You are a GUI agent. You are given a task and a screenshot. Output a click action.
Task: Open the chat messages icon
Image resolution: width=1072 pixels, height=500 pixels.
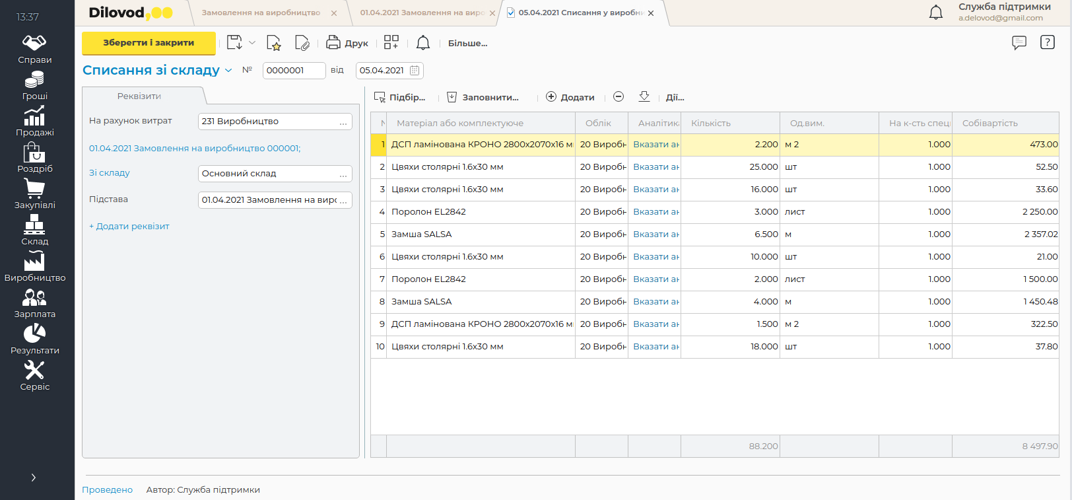tap(1019, 43)
